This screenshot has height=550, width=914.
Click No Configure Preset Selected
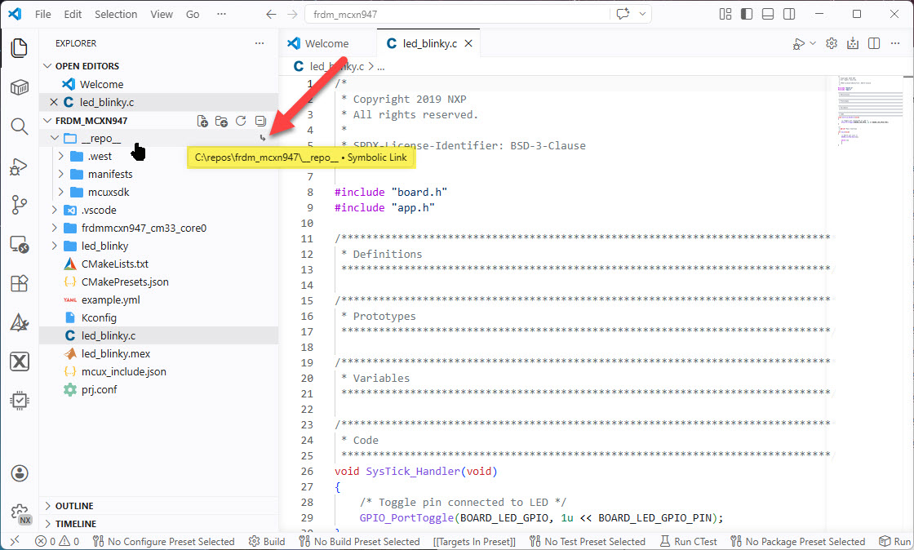pos(163,541)
